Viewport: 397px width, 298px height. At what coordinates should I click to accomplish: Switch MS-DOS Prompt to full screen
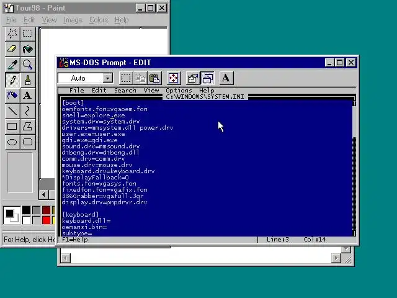(x=174, y=78)
